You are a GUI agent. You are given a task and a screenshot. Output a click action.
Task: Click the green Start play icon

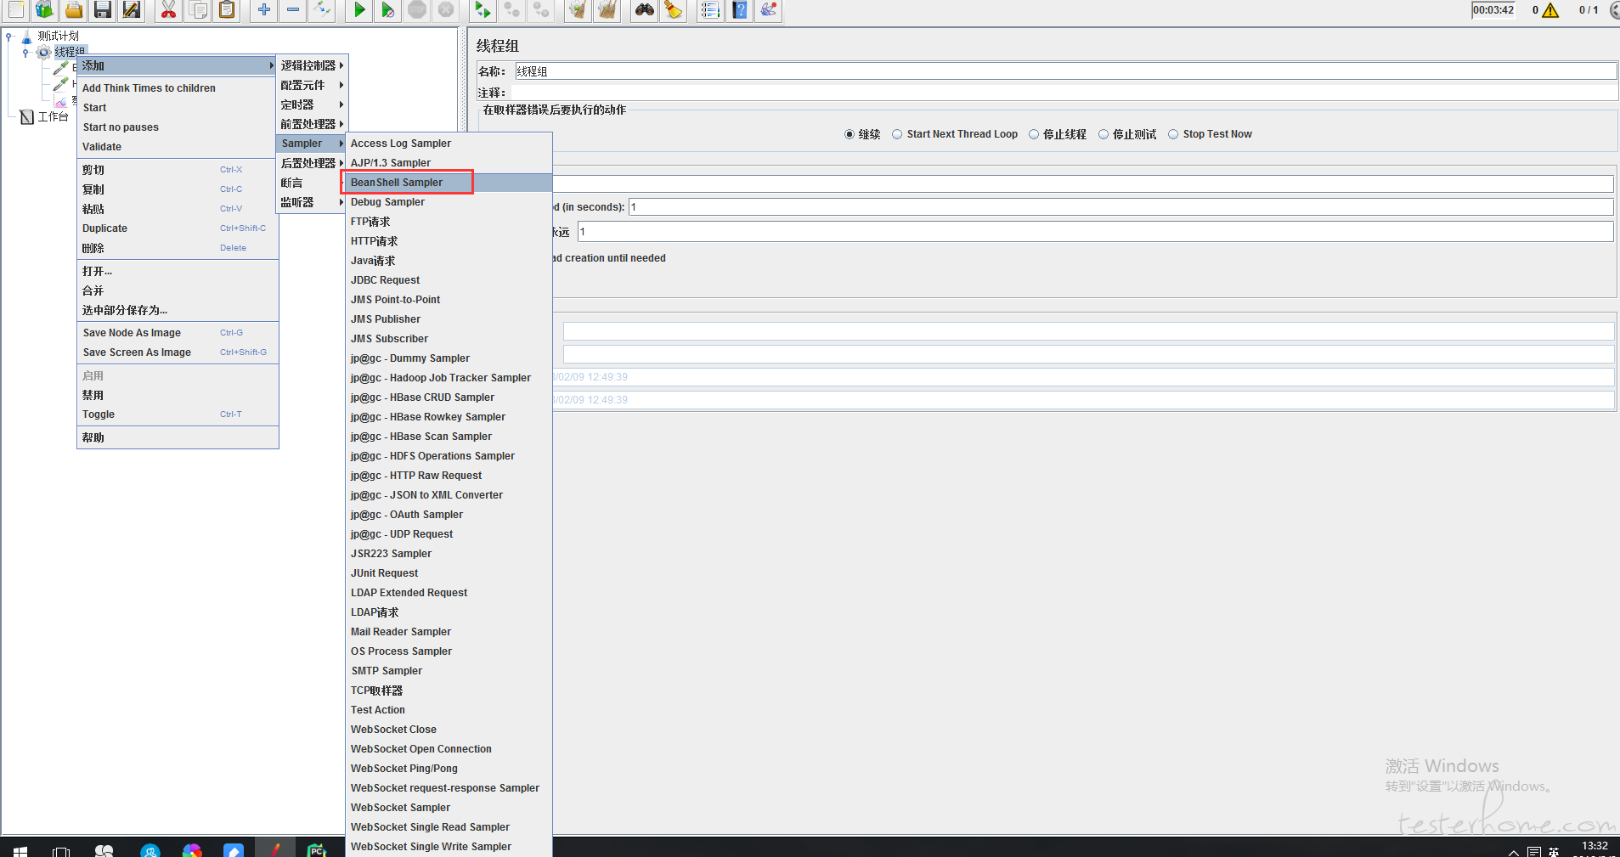(x=359, y=10)
